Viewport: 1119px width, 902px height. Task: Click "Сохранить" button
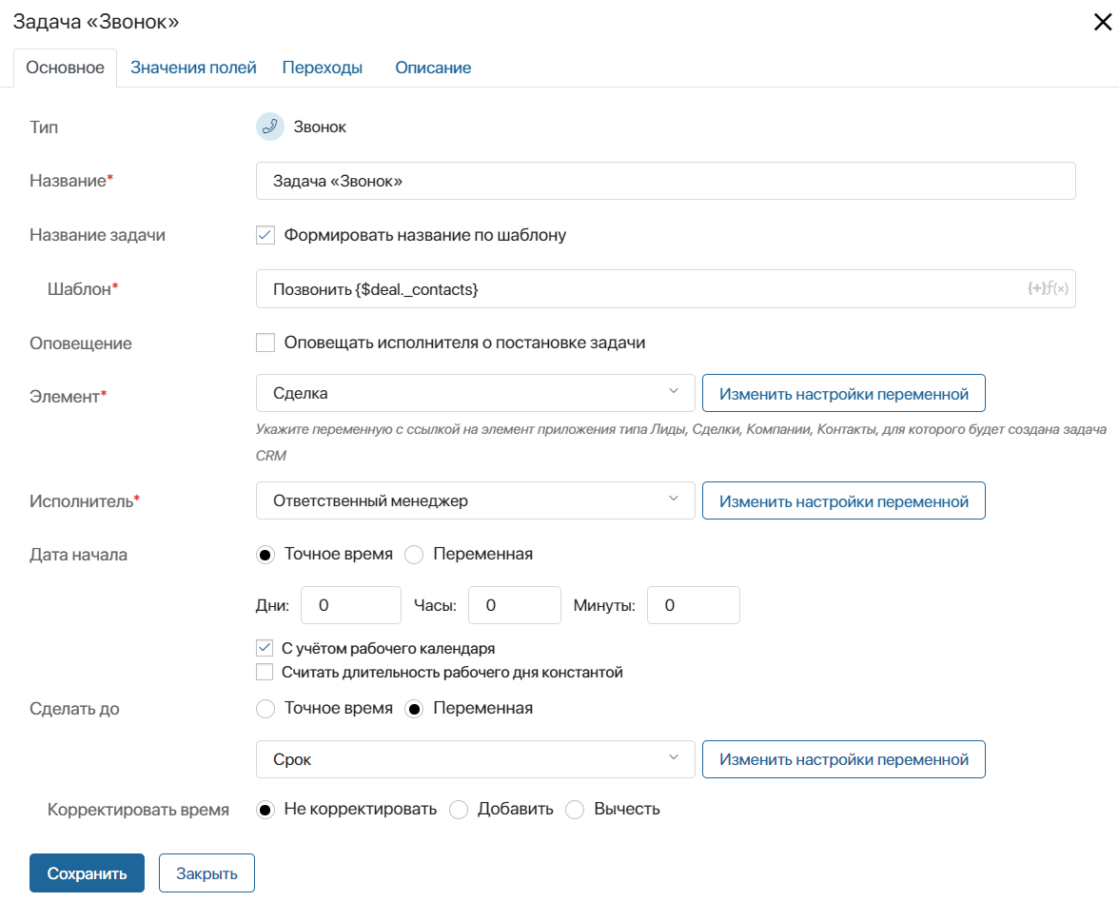tap(88, 873)
